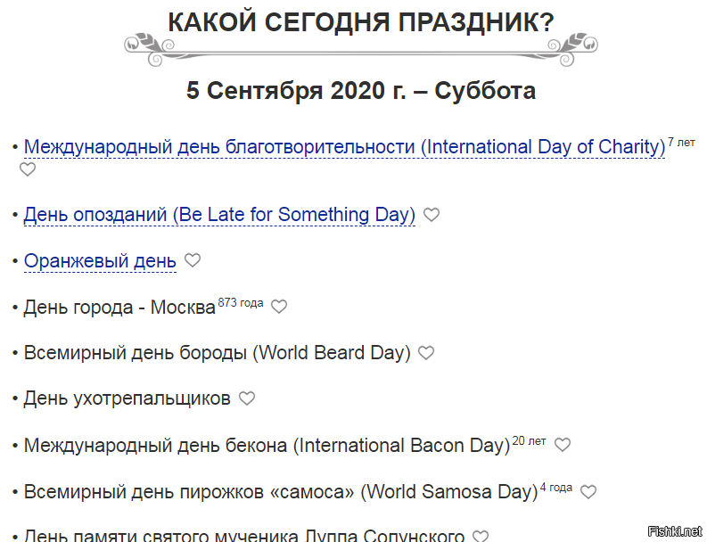The height and width of the screenshot is (542, 707).
Task: Click the День ухотрепальщиков entry text
Action: 127,398
